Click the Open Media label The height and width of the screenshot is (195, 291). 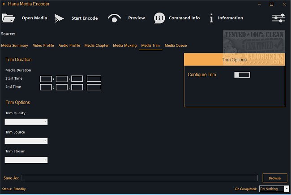tap(34, 18)
